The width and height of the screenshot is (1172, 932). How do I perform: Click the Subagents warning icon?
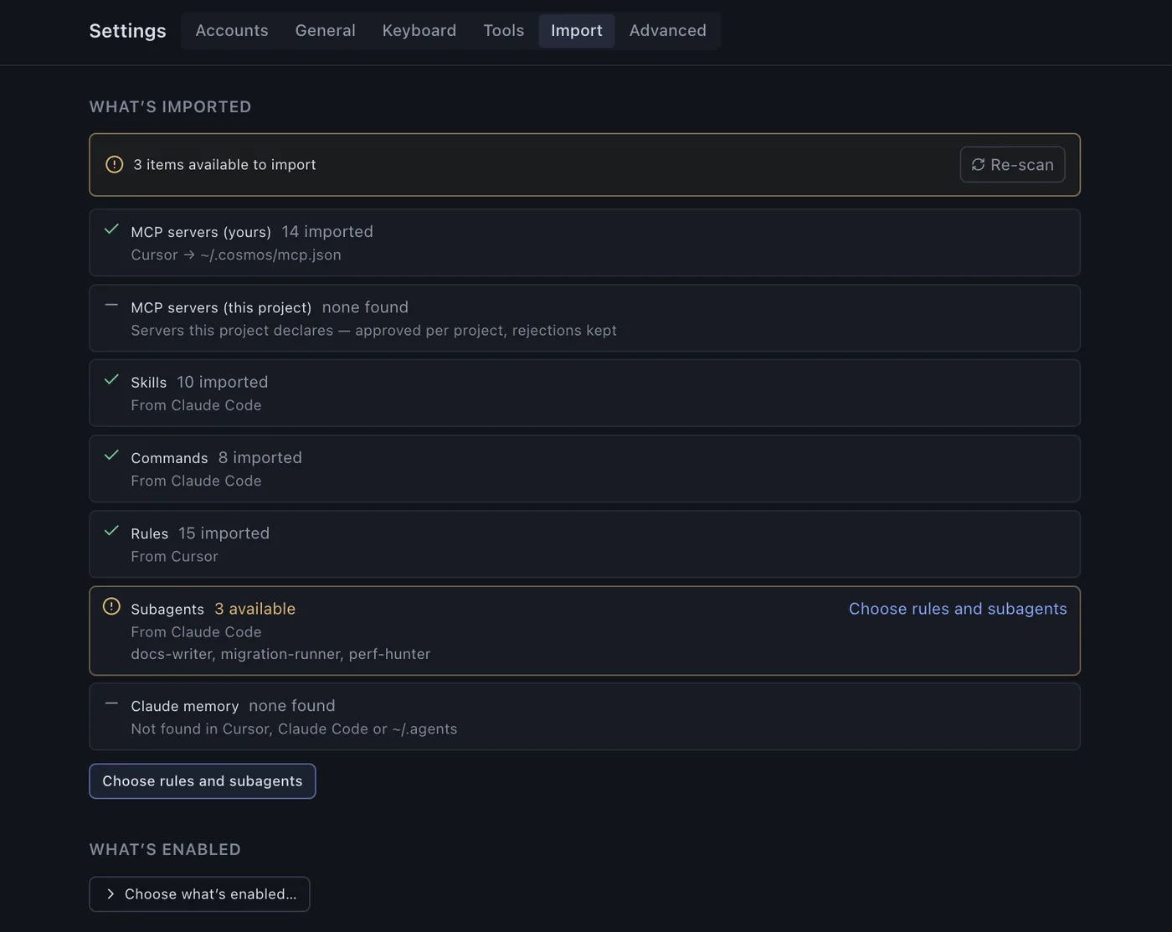[111, 606]
